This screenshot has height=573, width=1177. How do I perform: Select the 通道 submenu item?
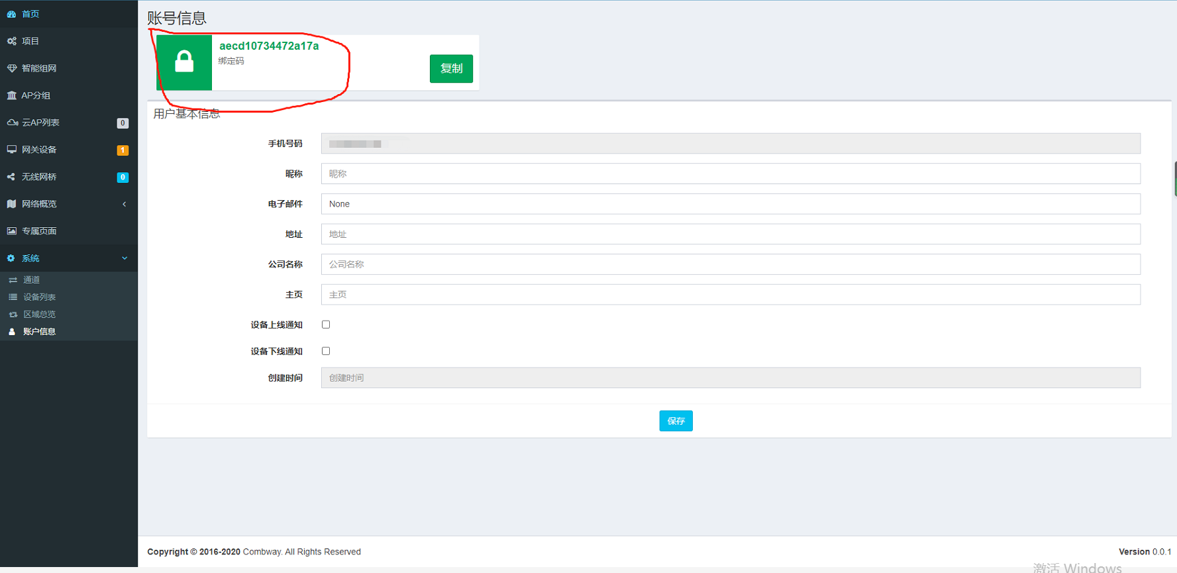click(x=31, y=280)
